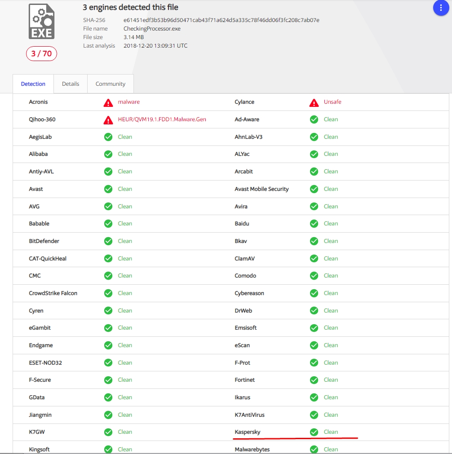Open the Community tab
The width and height of the screenshot is (452, 454).
111,84
